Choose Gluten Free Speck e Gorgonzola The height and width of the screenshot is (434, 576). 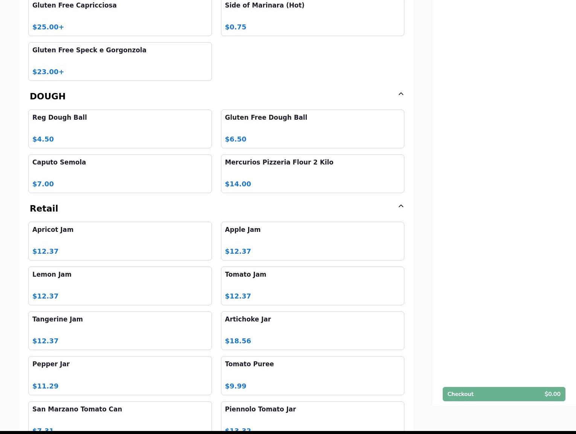point(120,61)
